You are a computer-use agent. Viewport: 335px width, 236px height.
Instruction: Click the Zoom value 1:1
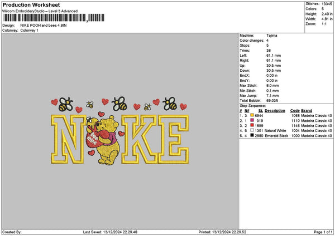[x=324, y=24]
